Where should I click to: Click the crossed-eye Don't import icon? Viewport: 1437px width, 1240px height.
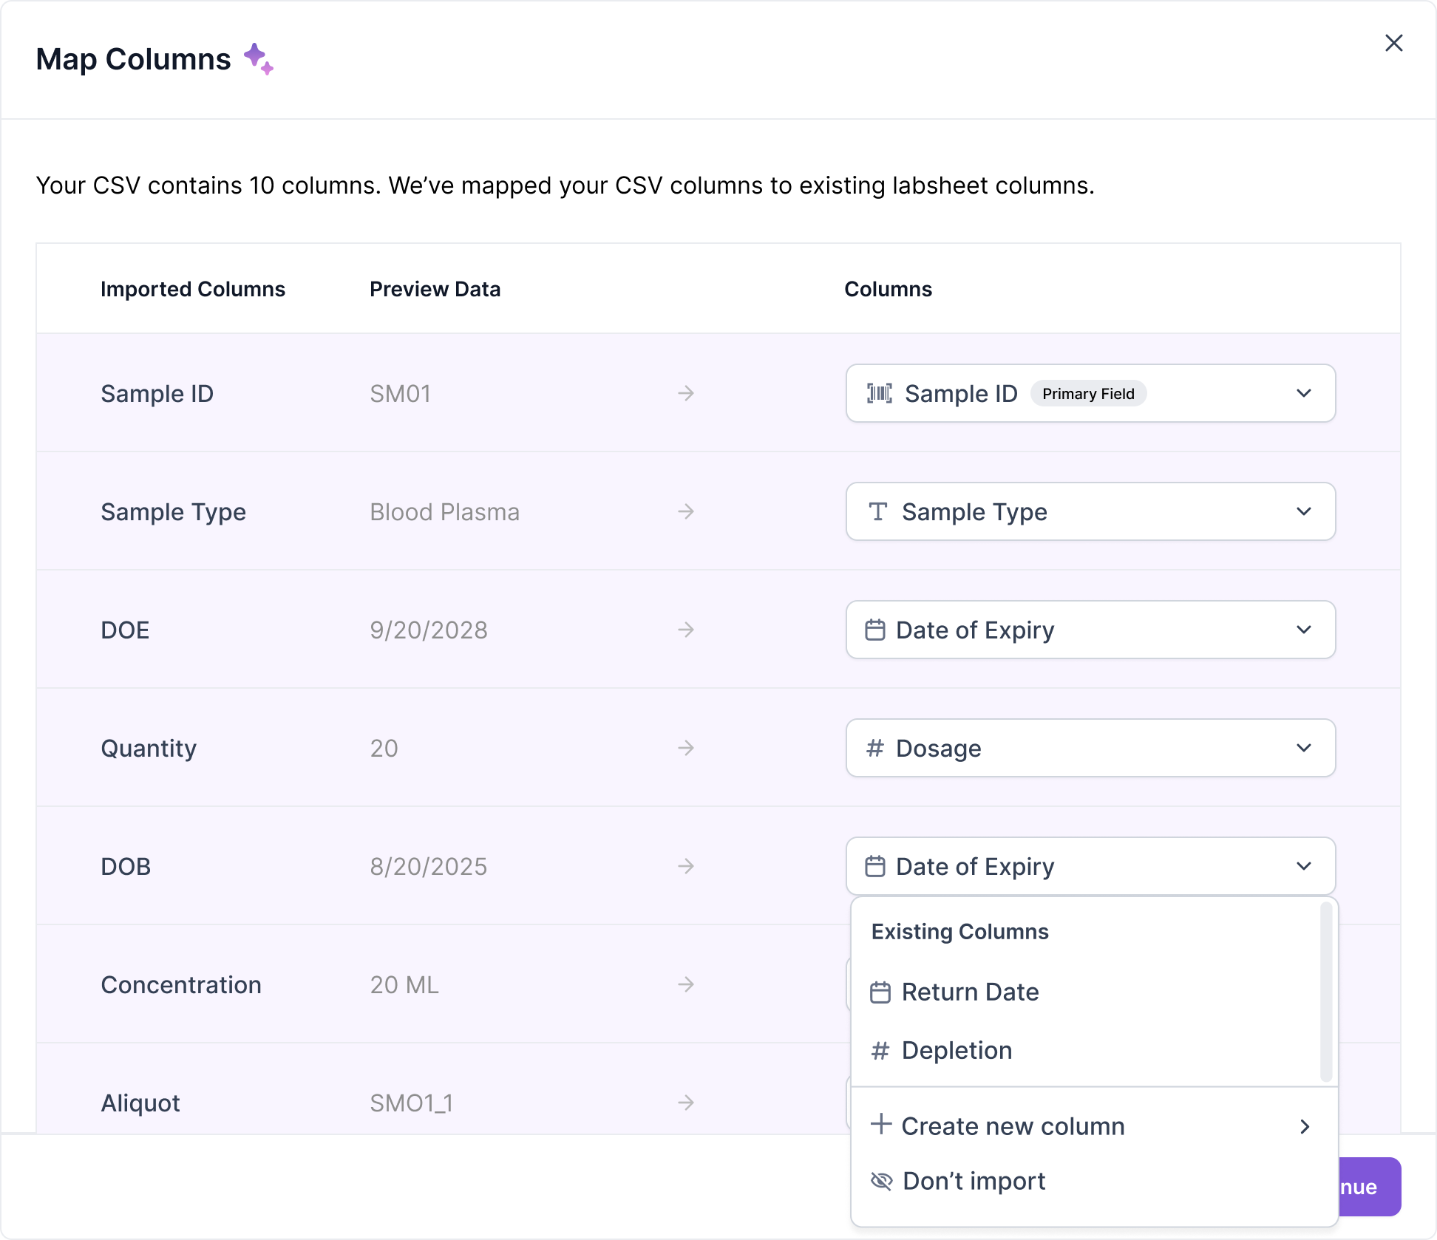coord(881,1181)
